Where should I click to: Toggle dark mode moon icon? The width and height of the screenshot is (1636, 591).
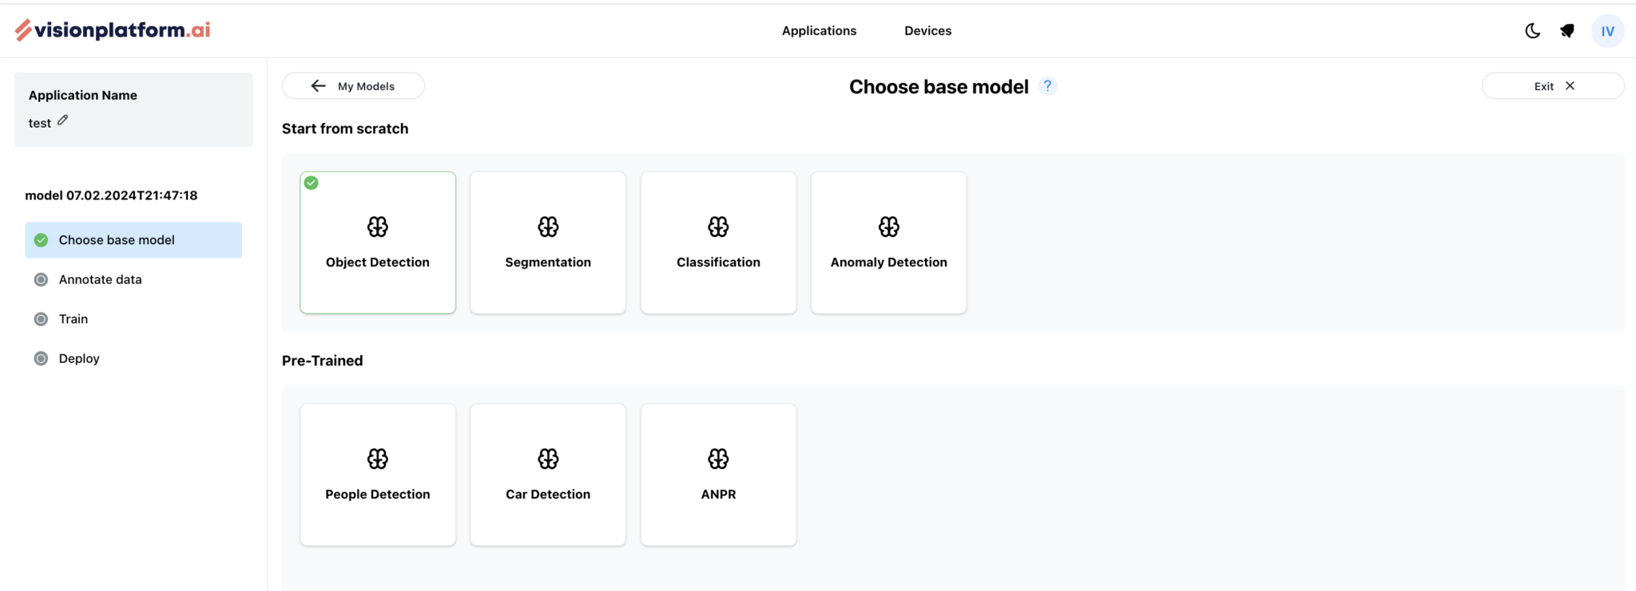[x=1532, y=31]
